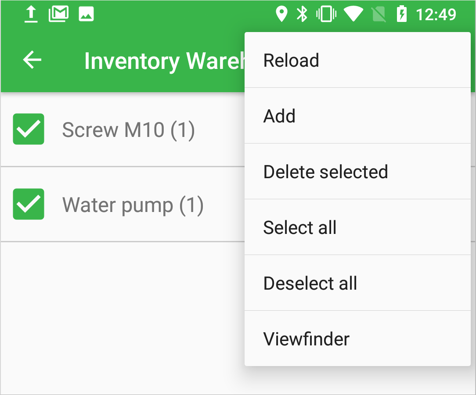Tap the Bluetooth status icon
Image resolution: width=476 pixels, height=395 pixels.
[x=302, y=14]
